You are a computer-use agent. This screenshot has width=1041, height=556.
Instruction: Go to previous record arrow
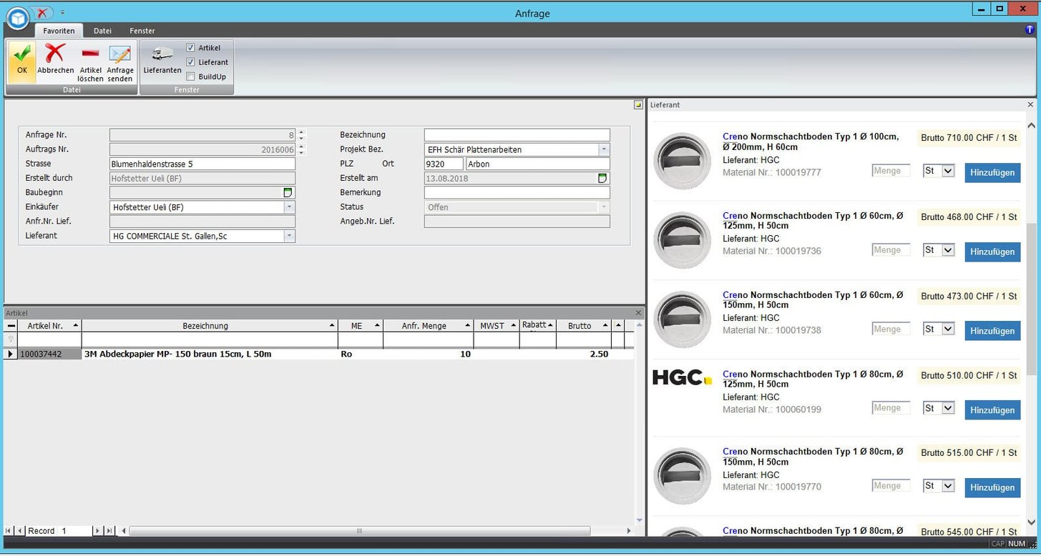coord(19,531)
